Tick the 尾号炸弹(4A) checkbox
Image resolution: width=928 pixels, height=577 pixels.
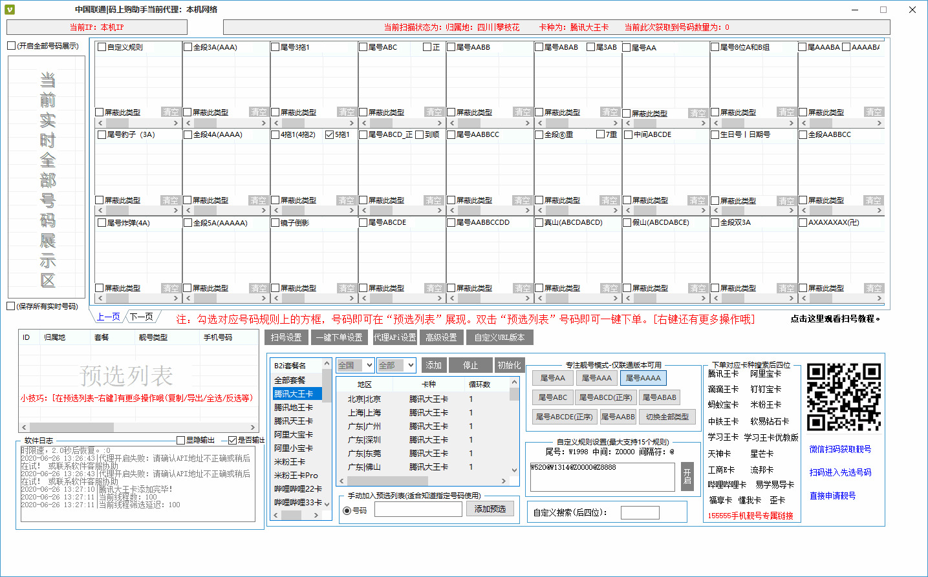(x=102, y=222)
